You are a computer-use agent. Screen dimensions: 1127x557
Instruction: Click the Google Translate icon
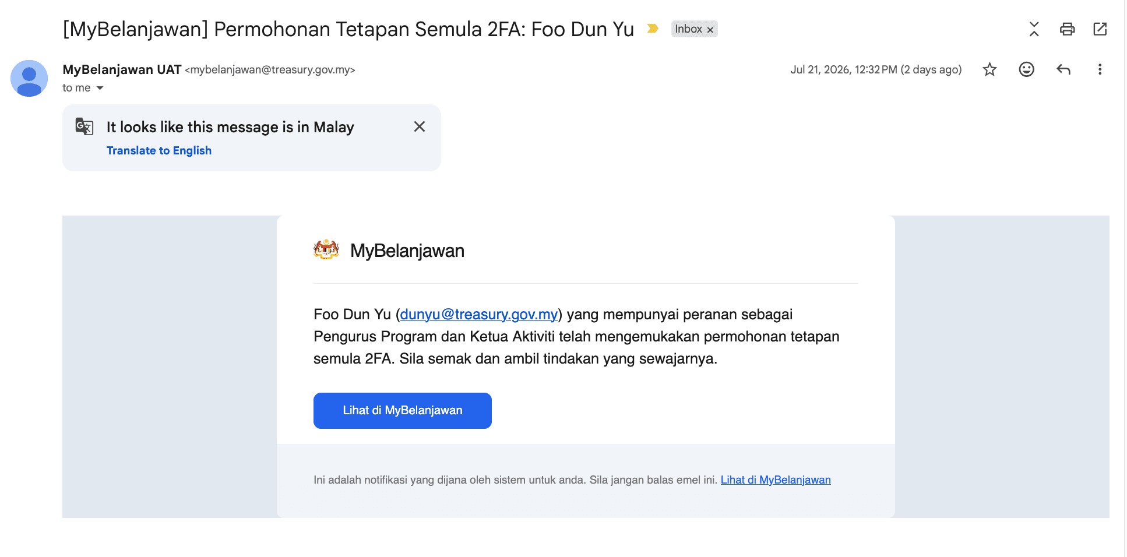84,126
